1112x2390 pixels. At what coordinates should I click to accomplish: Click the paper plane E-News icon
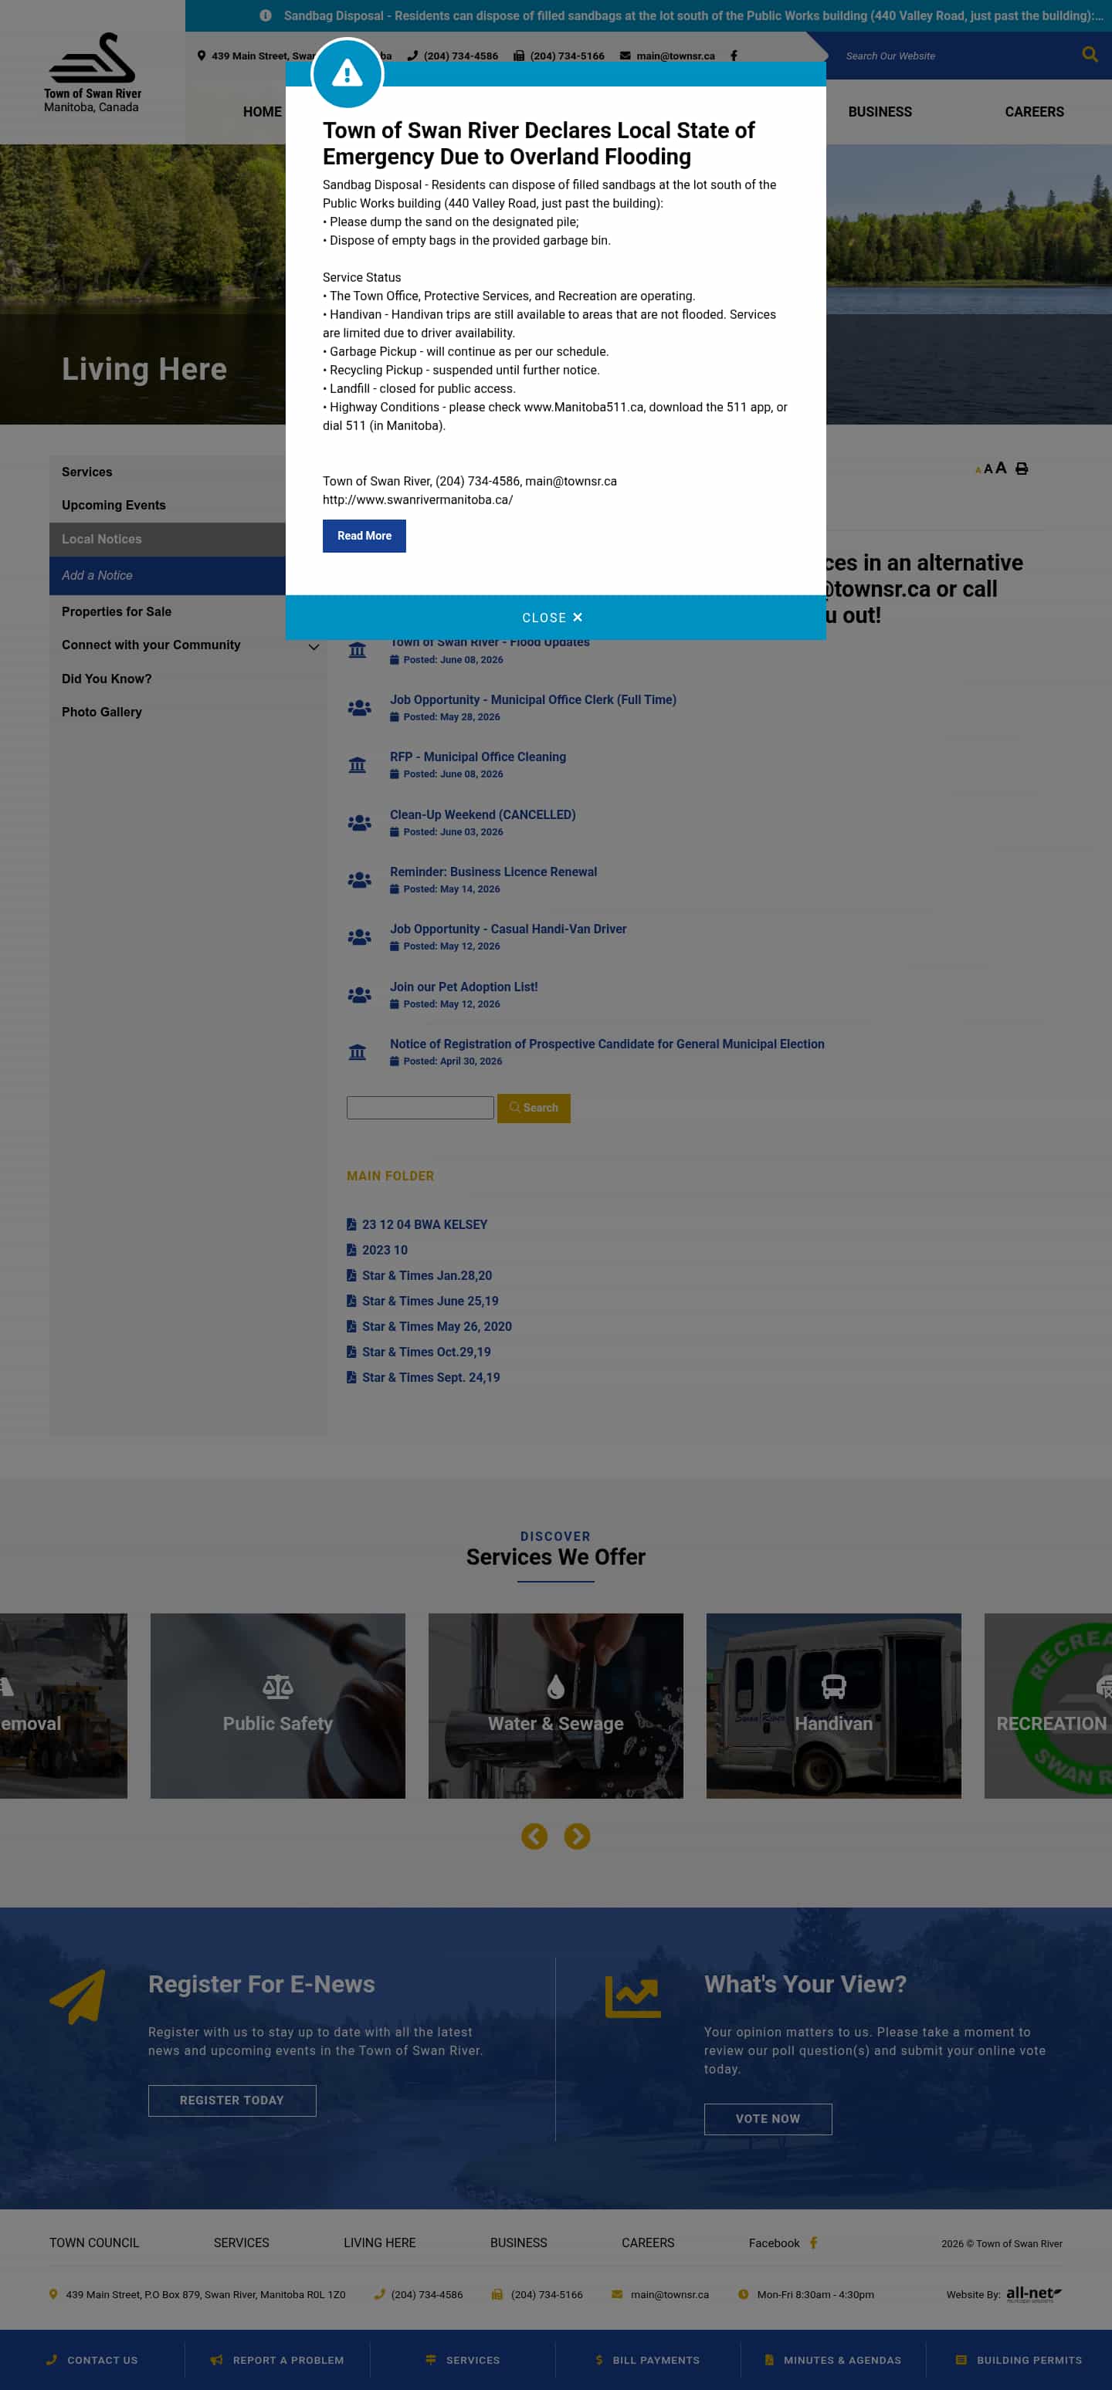77,1996
